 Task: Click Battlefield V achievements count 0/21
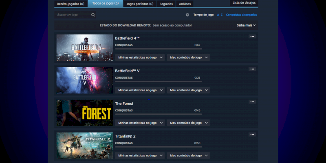pos(197,78)
